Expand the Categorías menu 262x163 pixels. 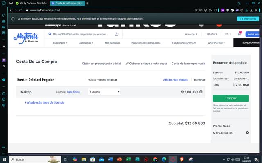(x=86, y=43)
